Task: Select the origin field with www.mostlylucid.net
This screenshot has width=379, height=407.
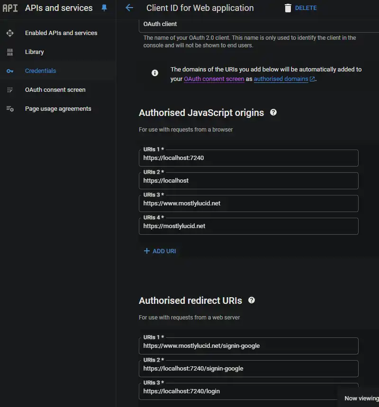Action: point(249,203)
